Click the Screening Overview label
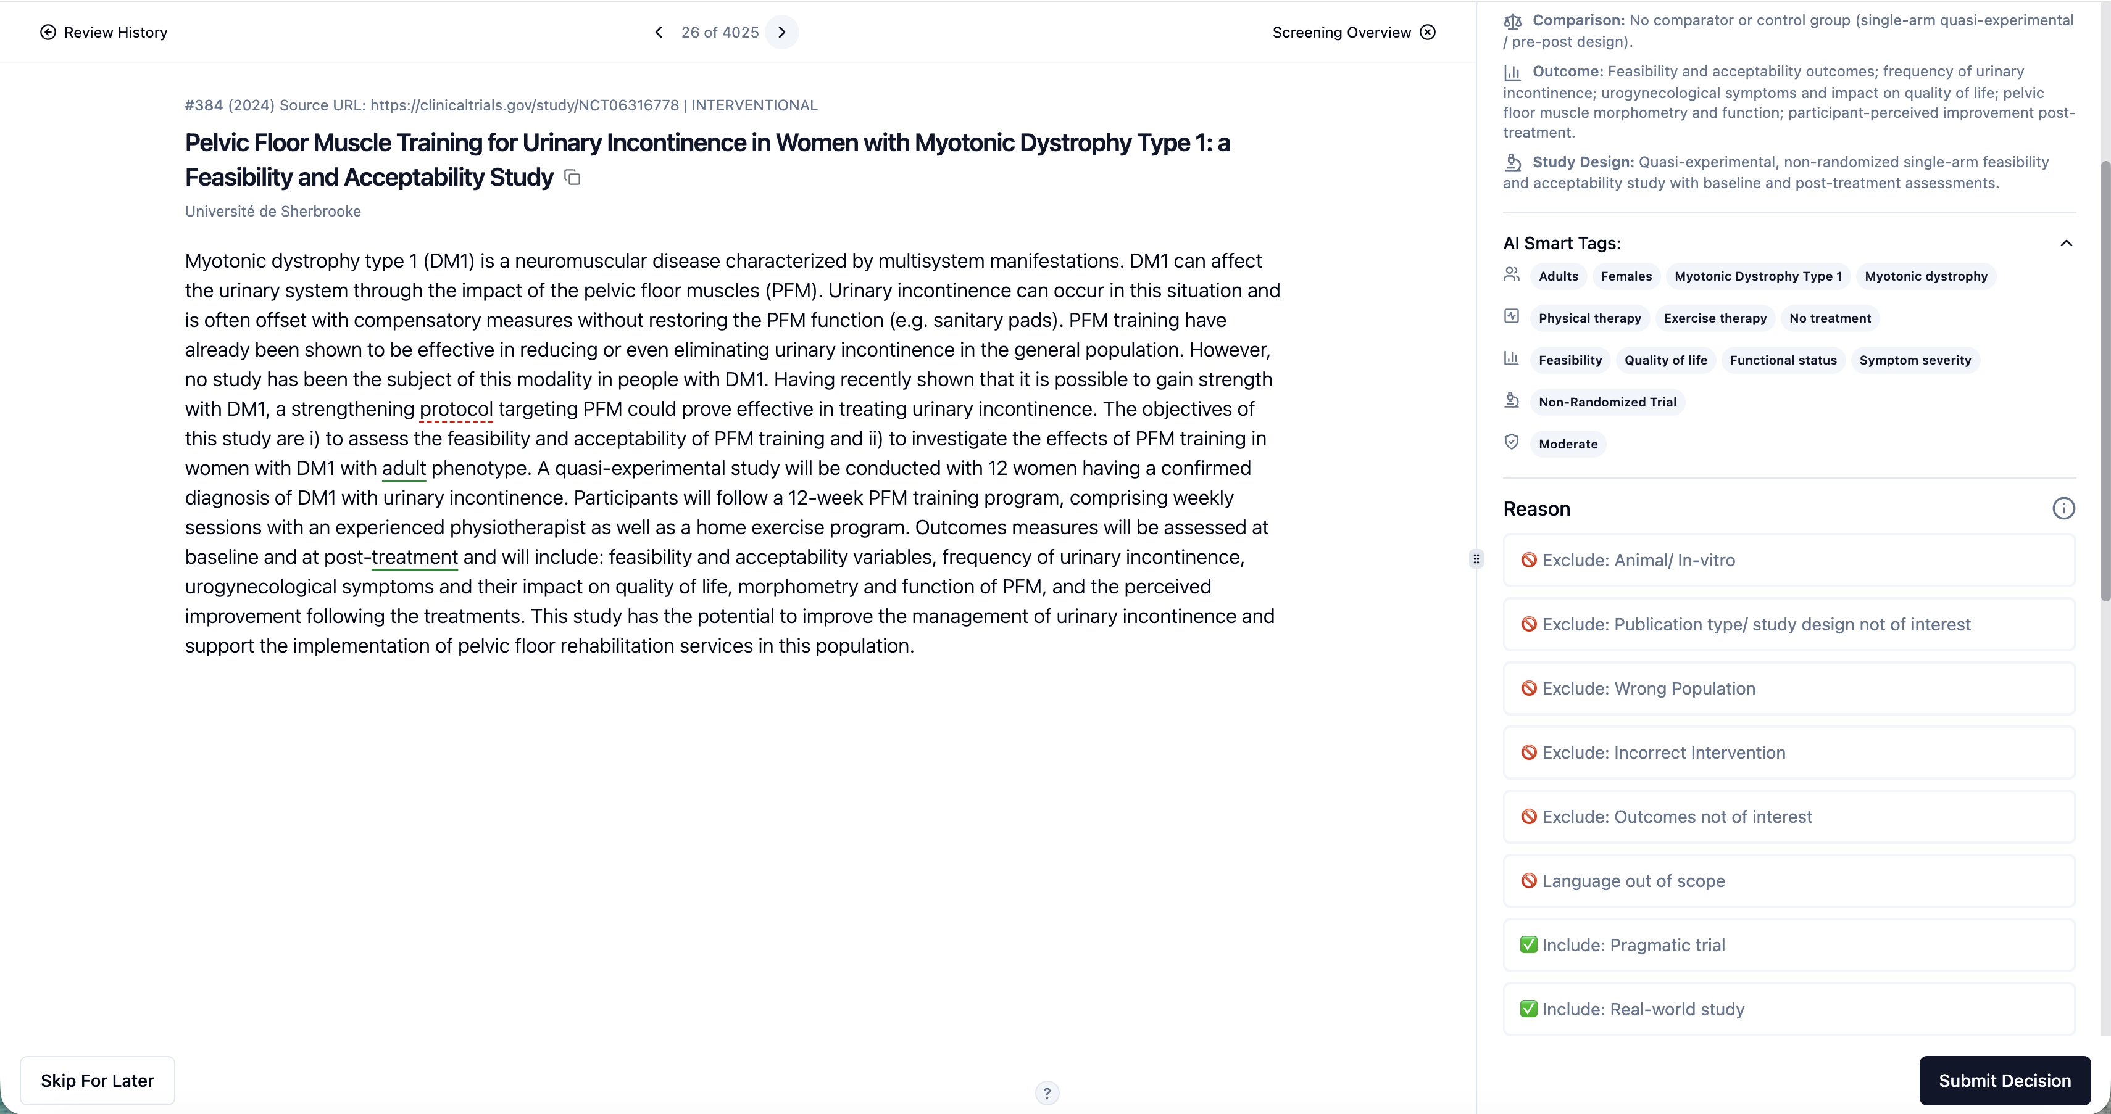Viewport: 2111px width, 1114px height. (x=1341, y=32)
